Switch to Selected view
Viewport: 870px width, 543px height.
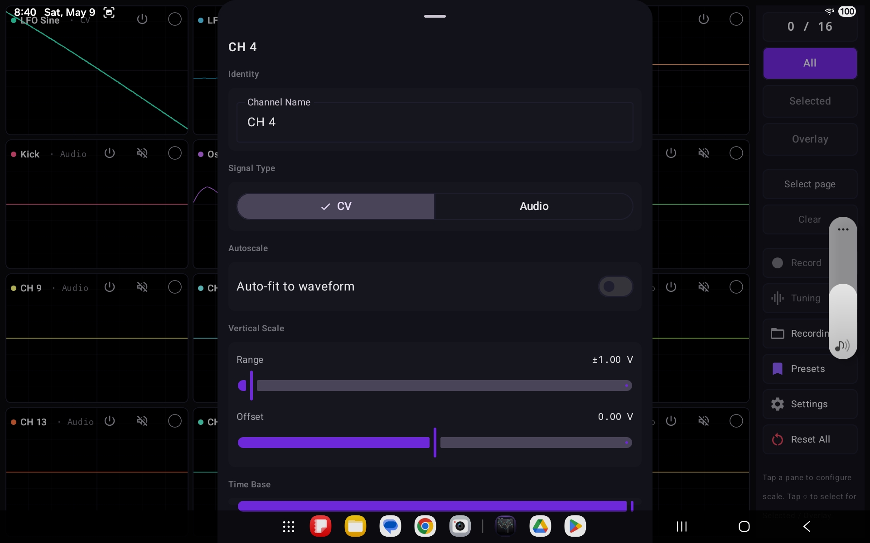pos(810,101)
